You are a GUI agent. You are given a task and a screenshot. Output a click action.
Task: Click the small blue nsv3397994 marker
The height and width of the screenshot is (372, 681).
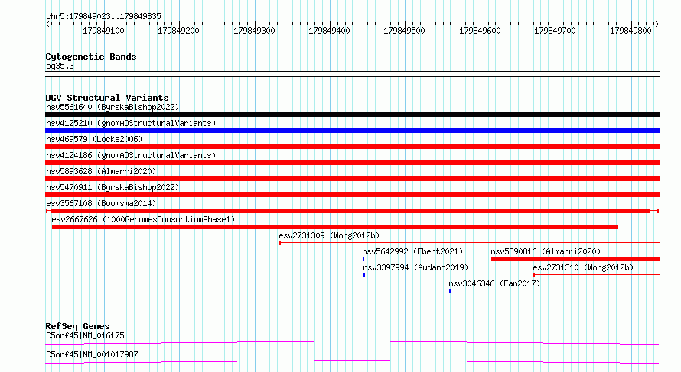pyautogui.click(x=364, y=275)
